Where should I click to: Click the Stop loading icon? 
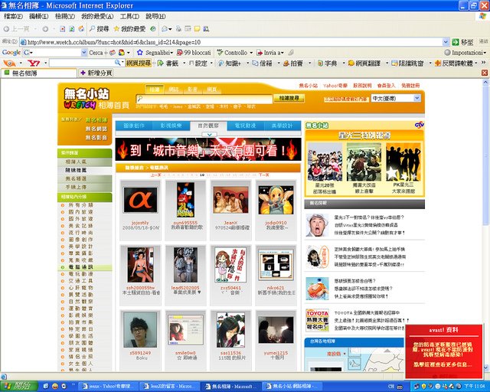tap(63, 29)
